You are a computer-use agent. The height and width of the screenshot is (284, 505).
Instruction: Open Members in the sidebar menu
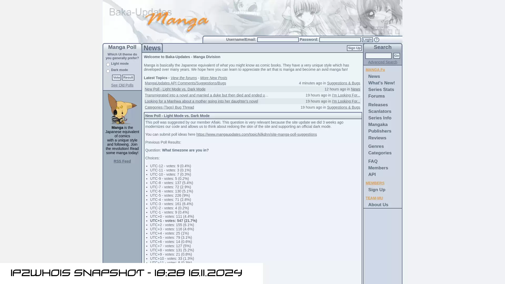tap(378, 168)
